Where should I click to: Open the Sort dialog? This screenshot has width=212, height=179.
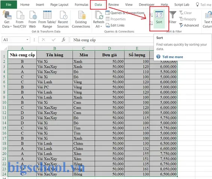tap(159, 19)
